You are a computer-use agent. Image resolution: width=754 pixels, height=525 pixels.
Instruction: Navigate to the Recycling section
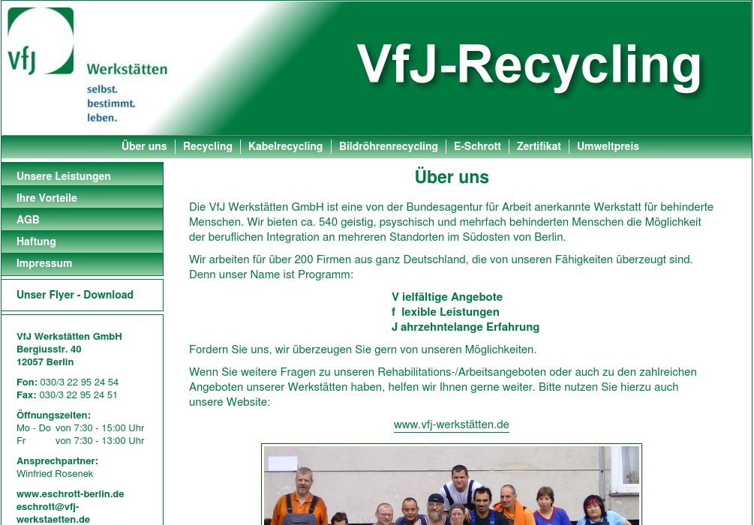click(207, 146)
